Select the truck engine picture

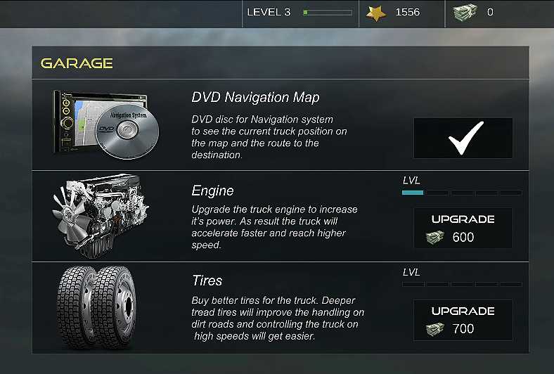click(101, 216)
